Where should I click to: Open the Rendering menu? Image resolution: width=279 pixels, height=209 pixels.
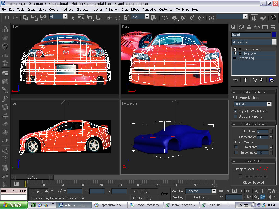tap(149, 10)
